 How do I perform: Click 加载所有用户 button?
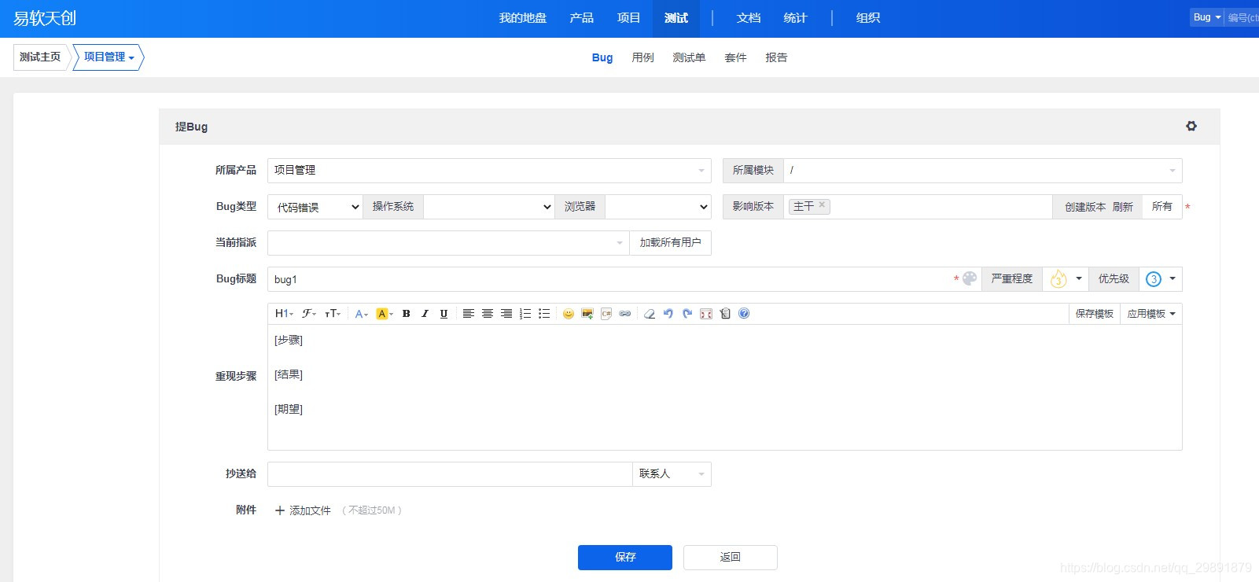670,243
